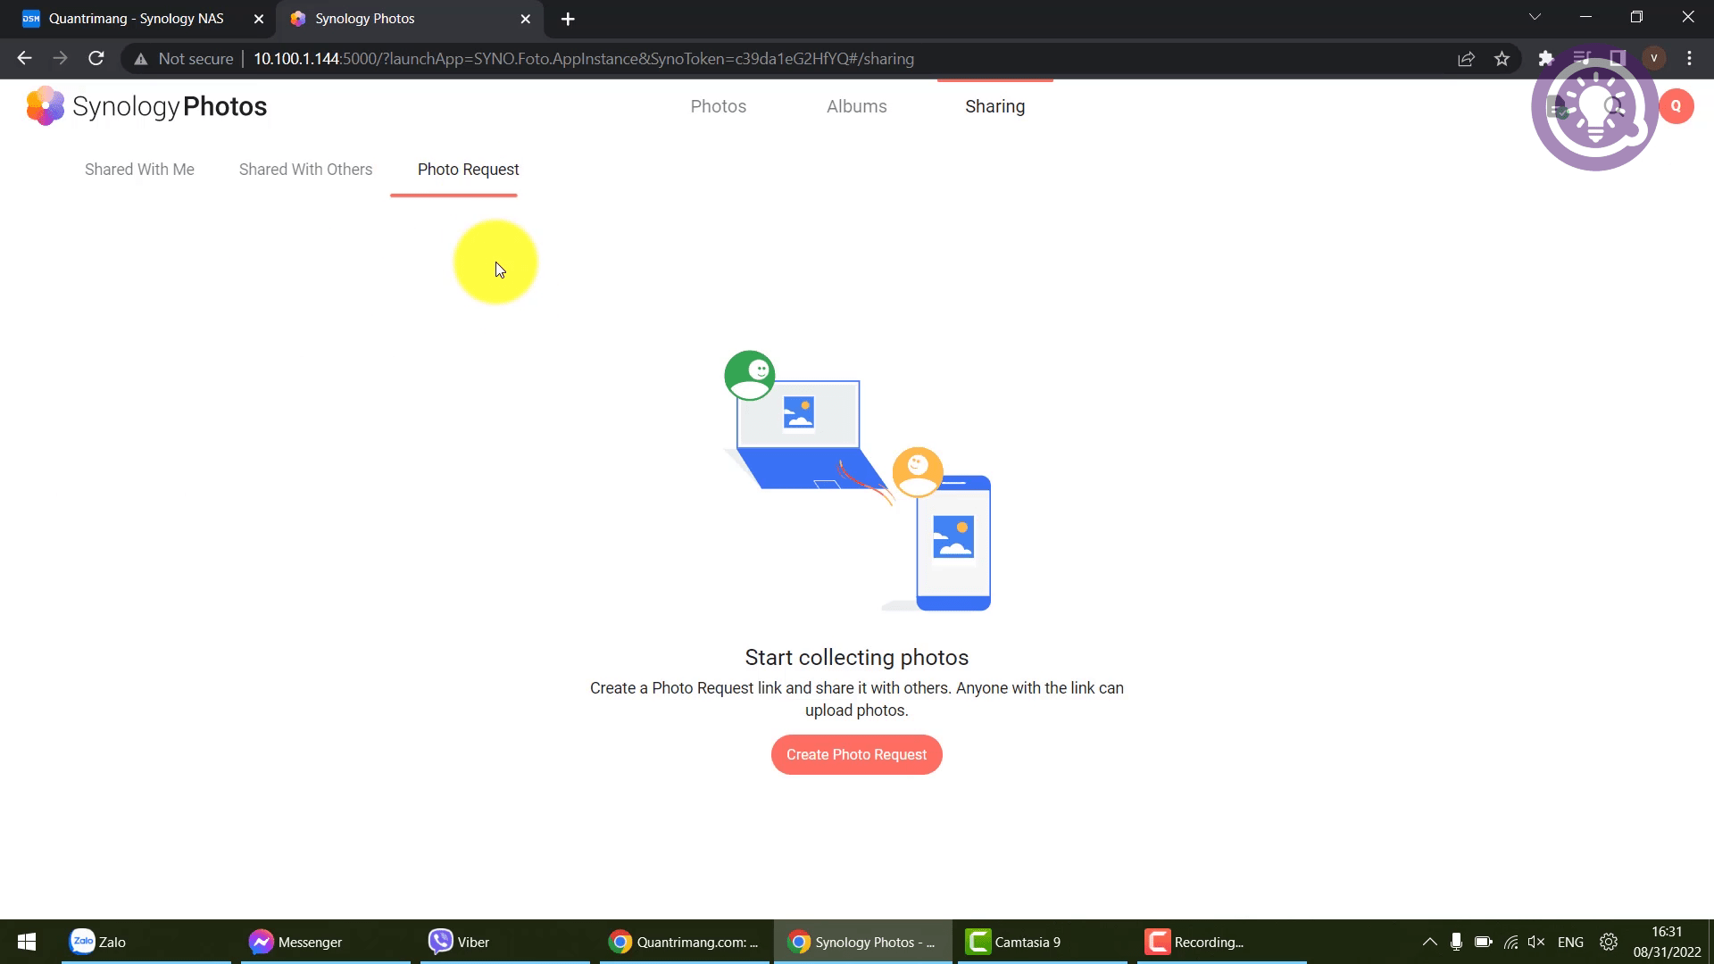
Task: Open the Chrome three-dot menu
Action: tap(1689, 59)
